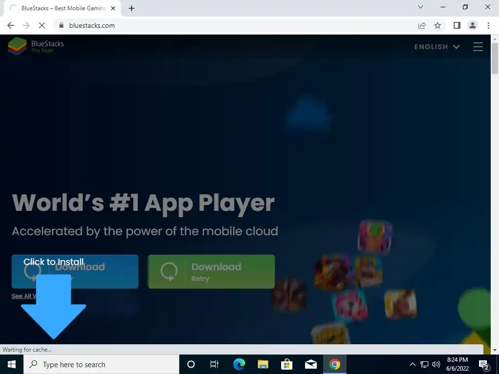The image size is (499, 374).
Task: Open Microsoft Store from taskbar
Action: point(287,364)
